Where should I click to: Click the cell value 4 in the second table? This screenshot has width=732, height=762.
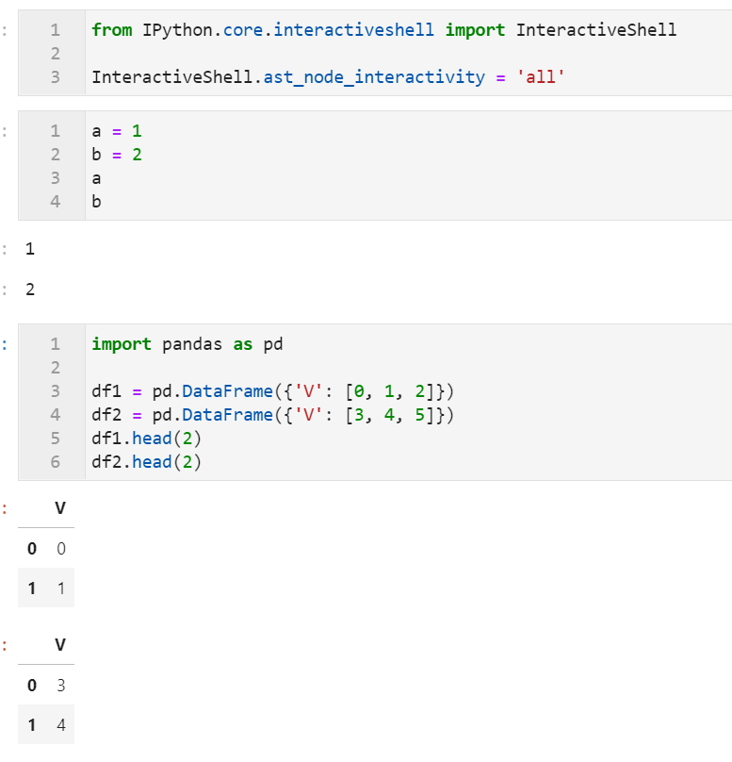click(x=61, y=725)
